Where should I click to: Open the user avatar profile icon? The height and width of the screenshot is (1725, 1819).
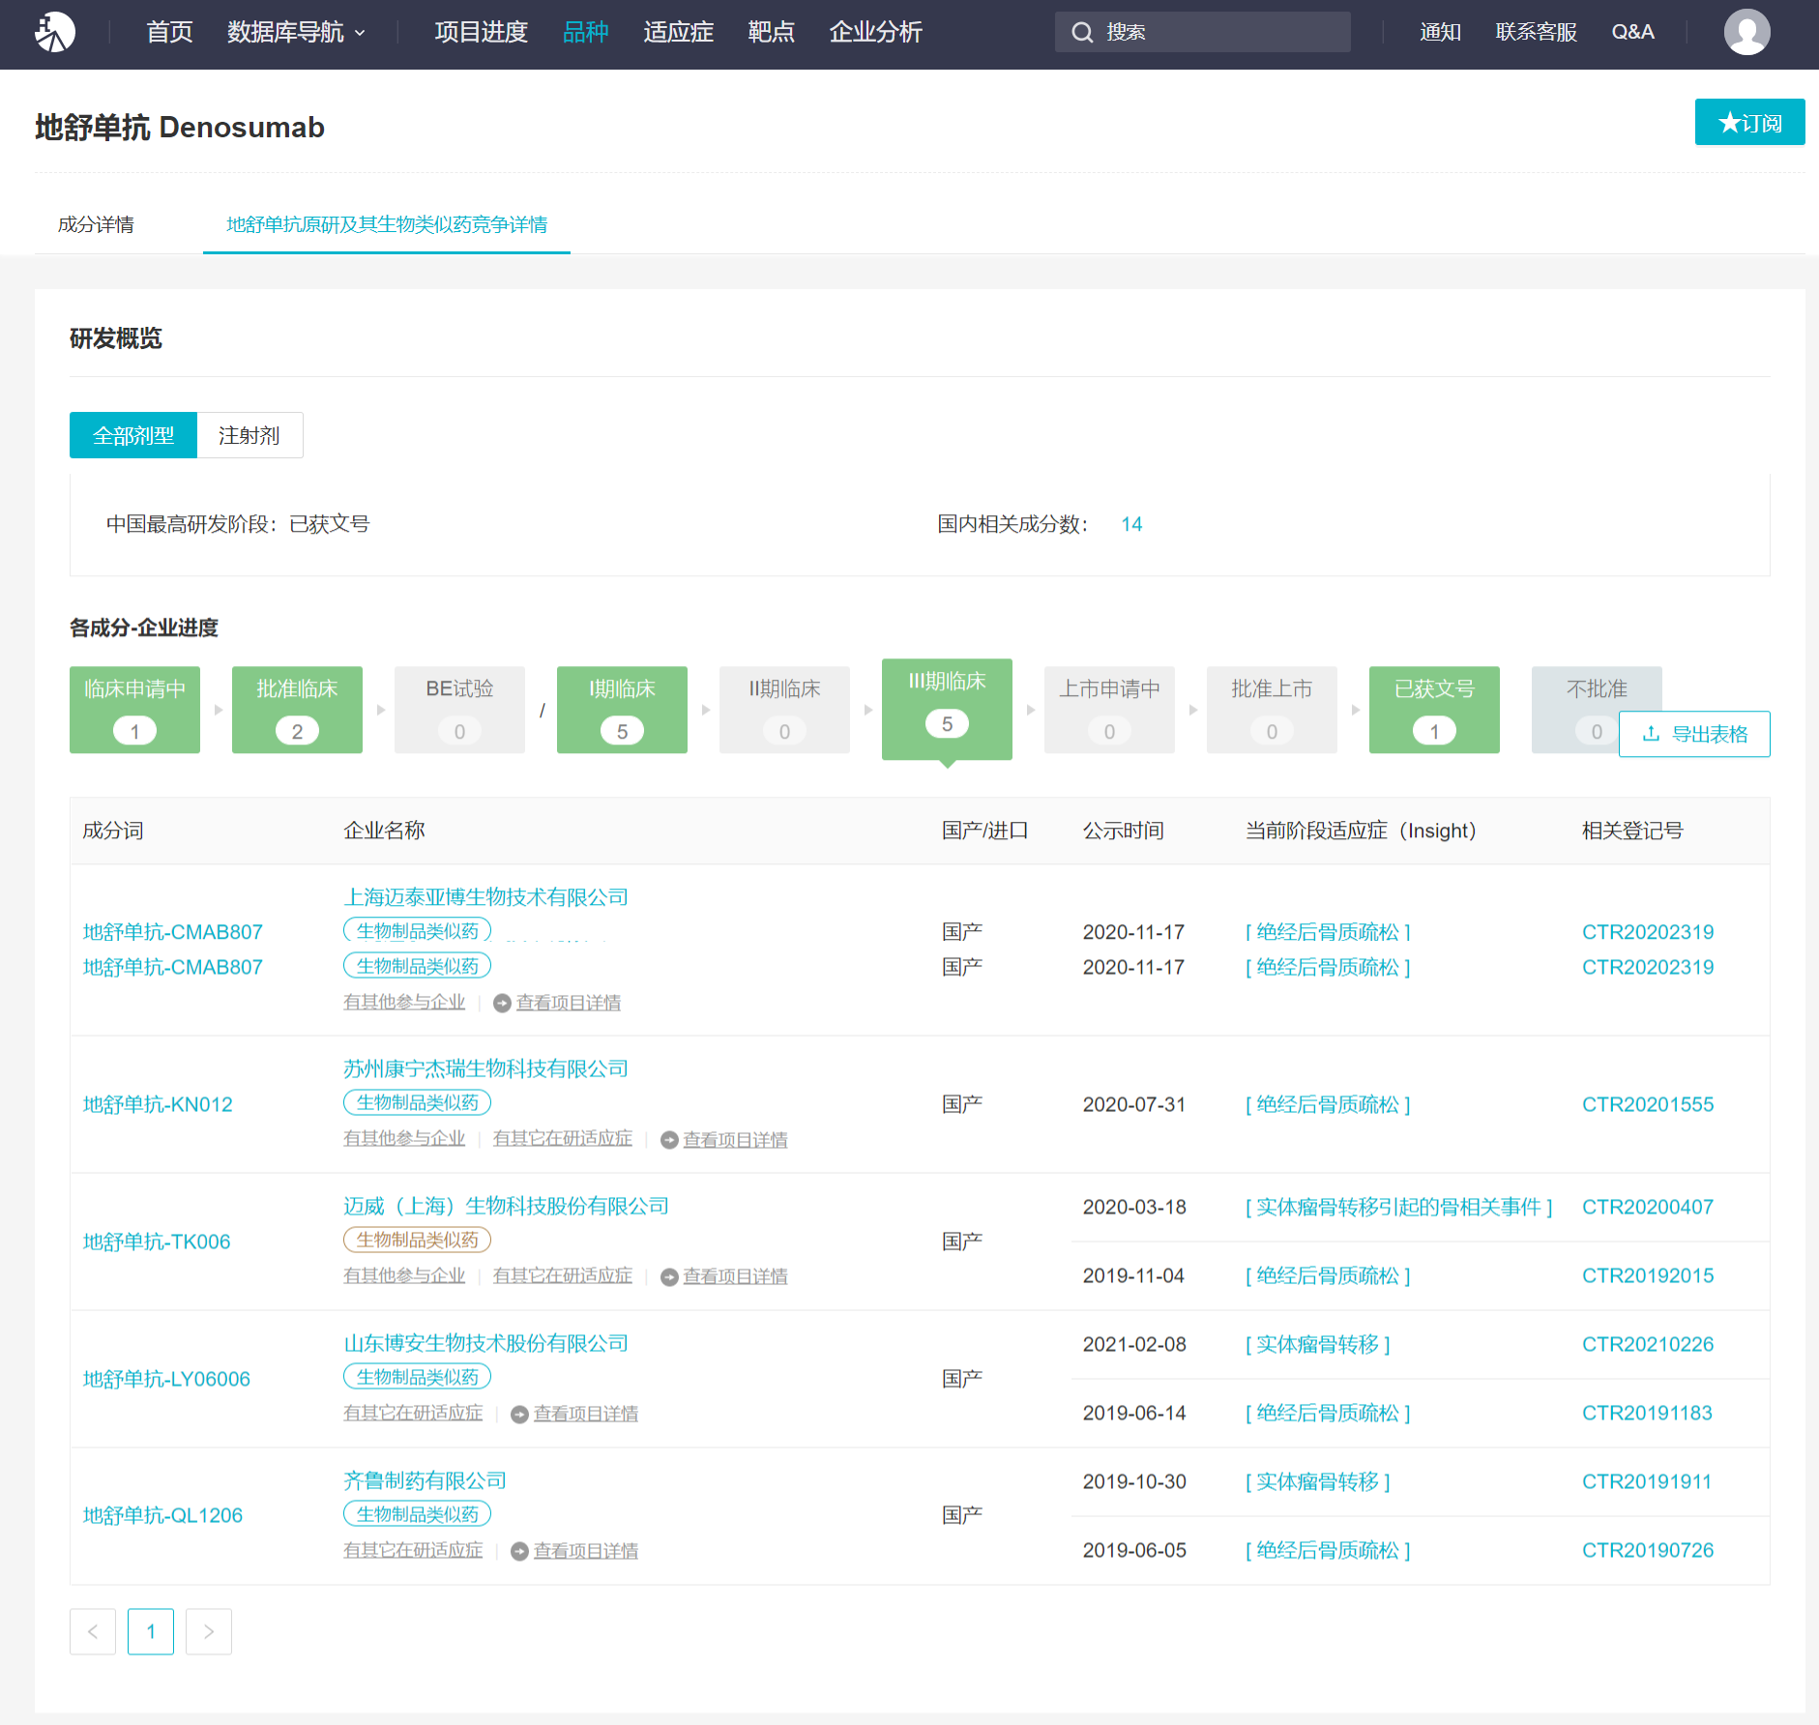click(x=1746, y=33)
